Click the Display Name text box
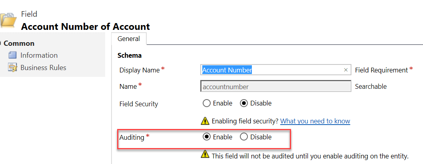Viewport: 423px width, 164px height. (x=272, y=70)
